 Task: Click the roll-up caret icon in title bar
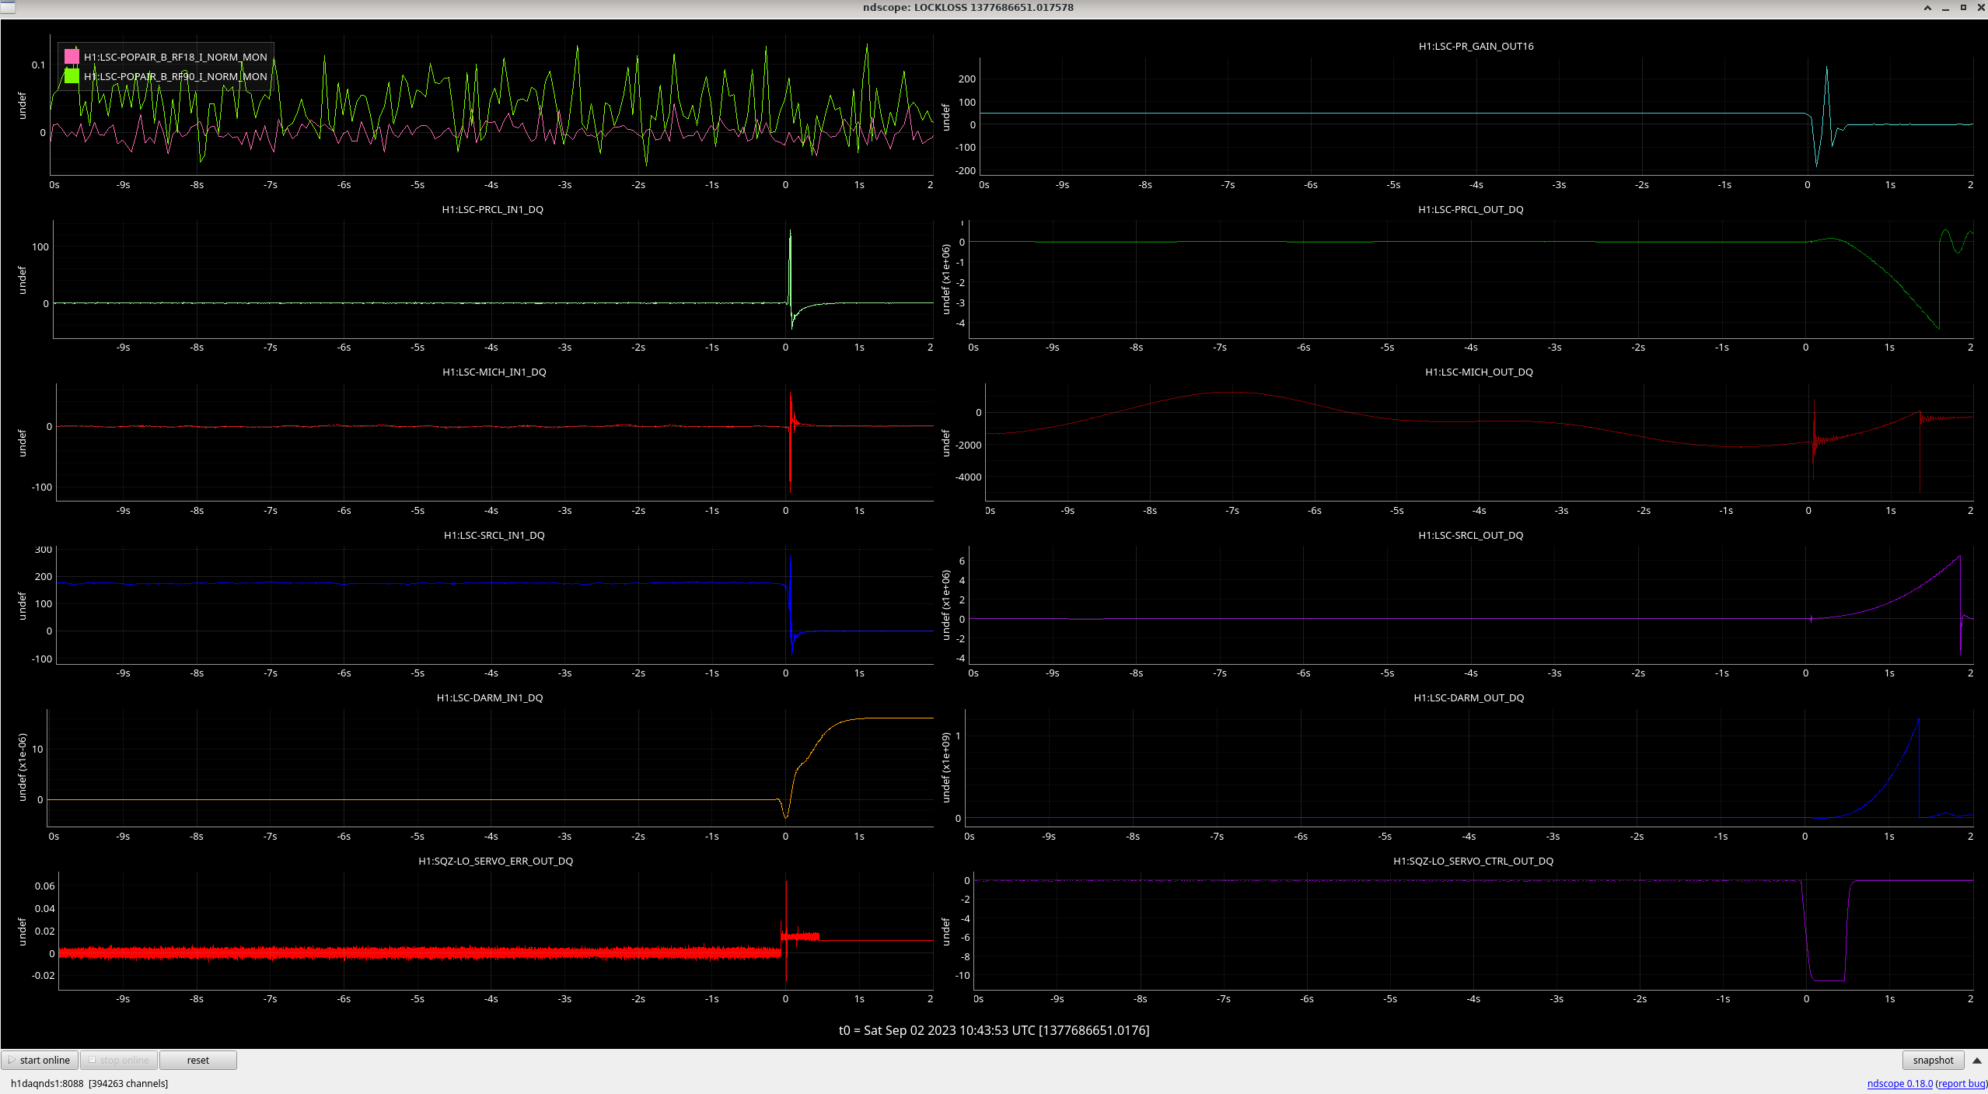point(1927,8)
